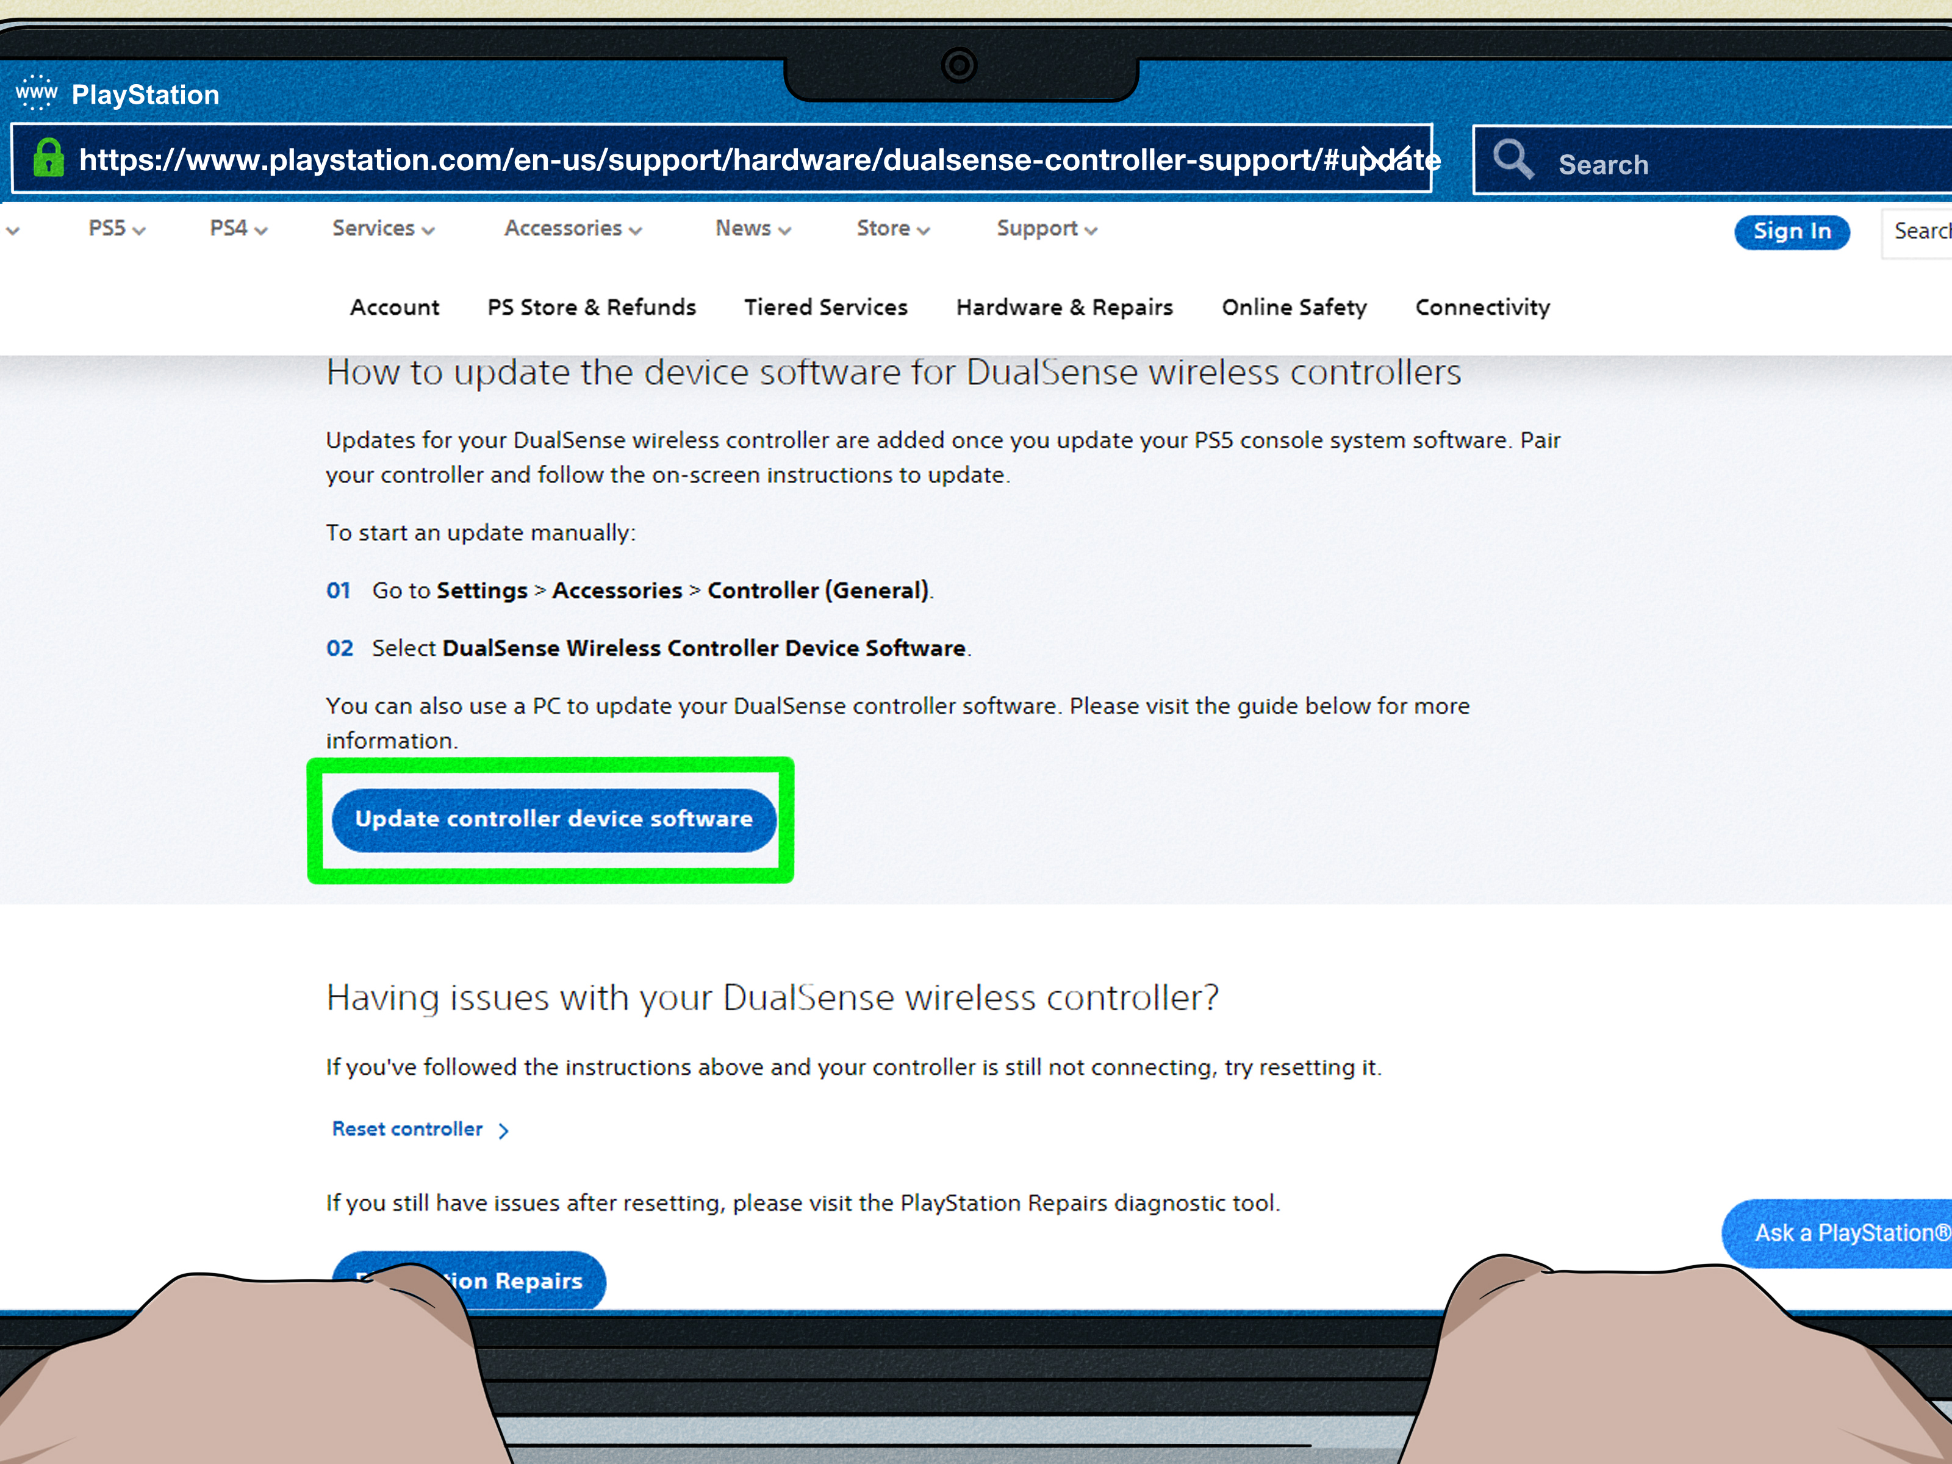Click the magnifying glass search icon
This screenshot has height=1464, width=1952.
pos(1513,160)
